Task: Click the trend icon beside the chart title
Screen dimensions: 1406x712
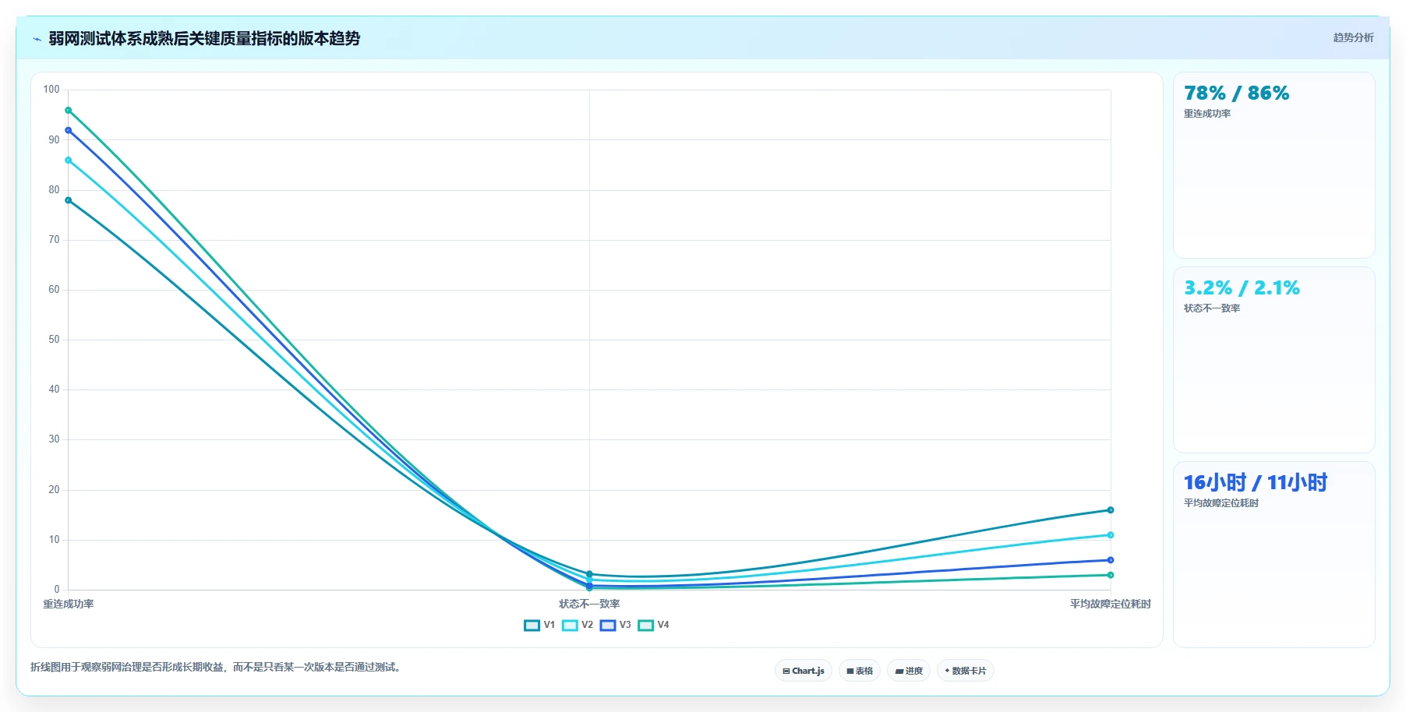Action: coord(37,39)
